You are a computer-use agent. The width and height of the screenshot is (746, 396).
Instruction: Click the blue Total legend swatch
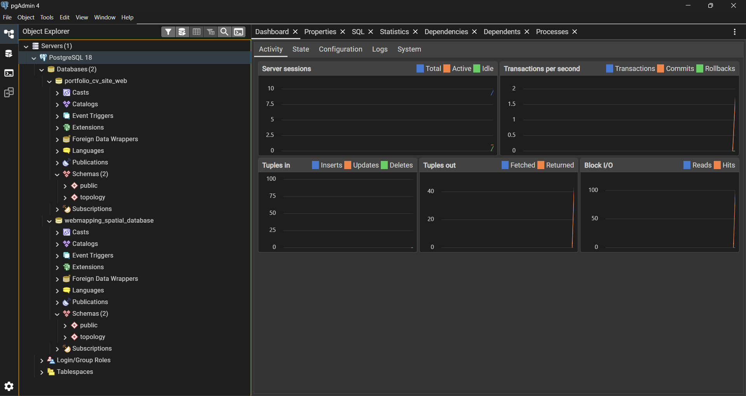(420, 69)
